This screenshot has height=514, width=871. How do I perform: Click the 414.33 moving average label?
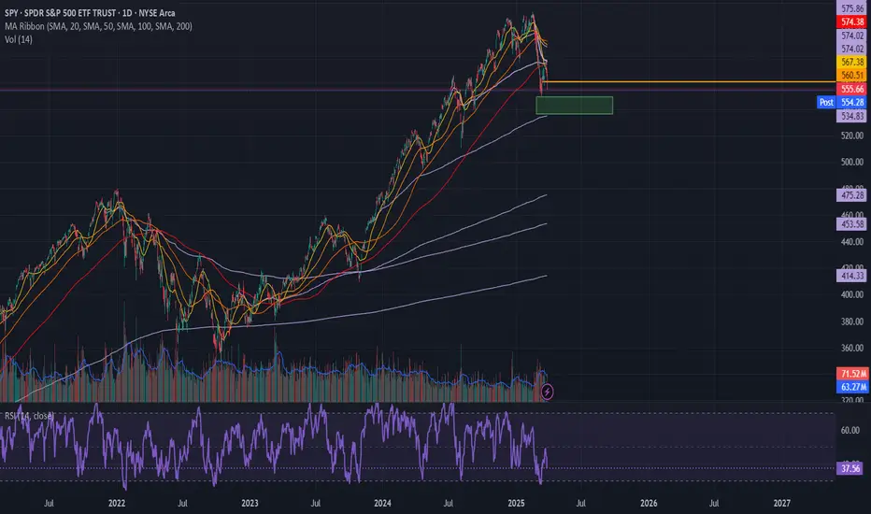[x=852, y=276]
